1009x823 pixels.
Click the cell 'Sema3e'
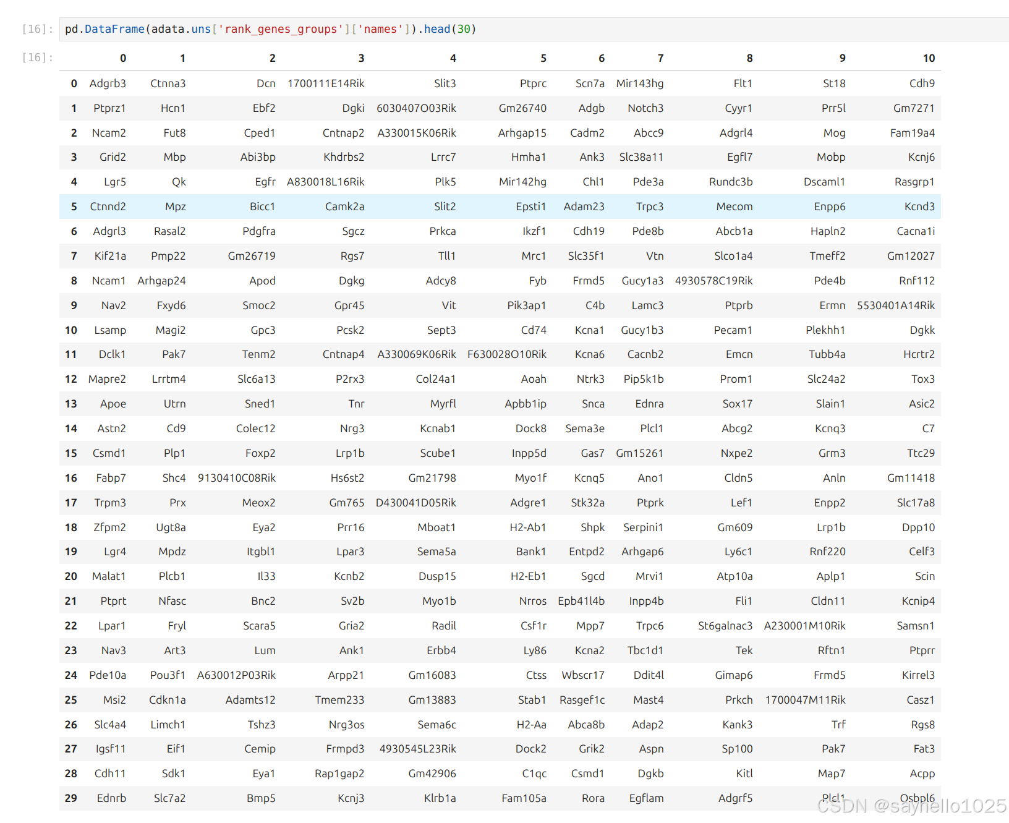point(585,429)
